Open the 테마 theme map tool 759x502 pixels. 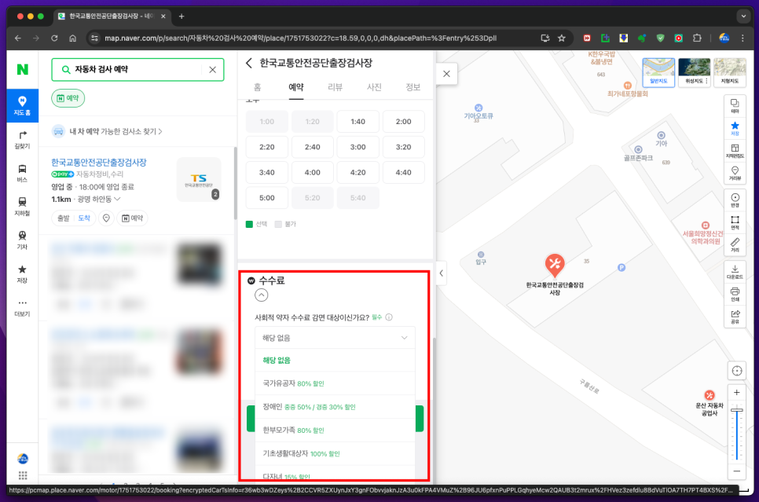click(x=735, y=106)
